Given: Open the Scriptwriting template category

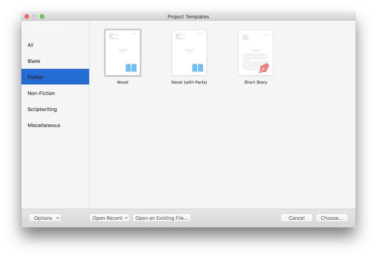Looking at the screenshot, I should click(42, 109).
